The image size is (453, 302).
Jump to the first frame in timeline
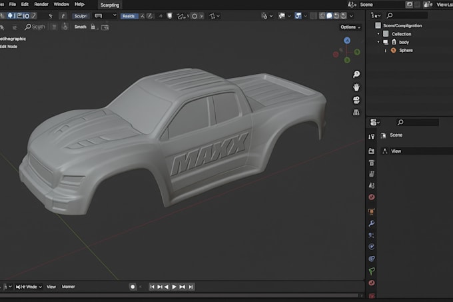tap(152, 287)
